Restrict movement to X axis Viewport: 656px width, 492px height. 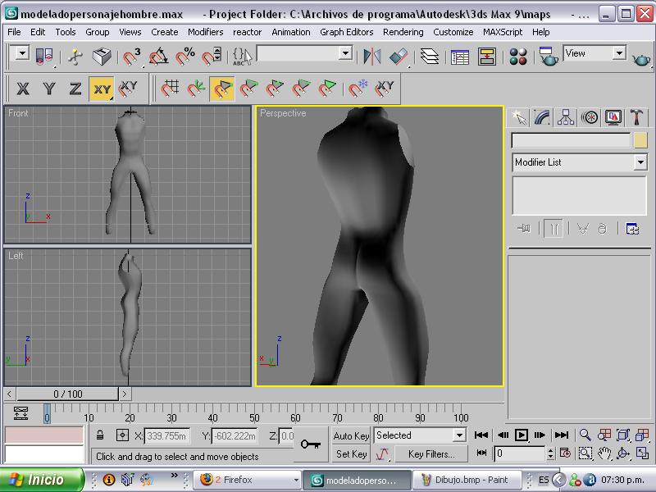point(23,89)
